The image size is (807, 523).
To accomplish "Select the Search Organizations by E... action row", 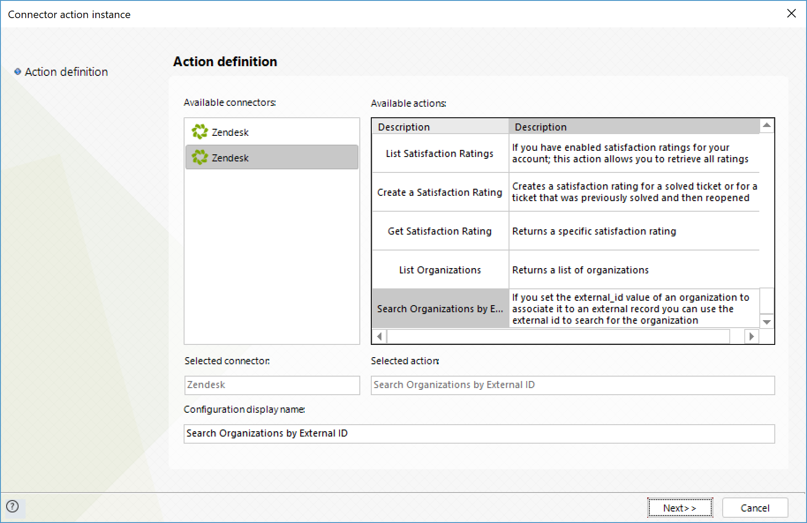I will 440,309.
